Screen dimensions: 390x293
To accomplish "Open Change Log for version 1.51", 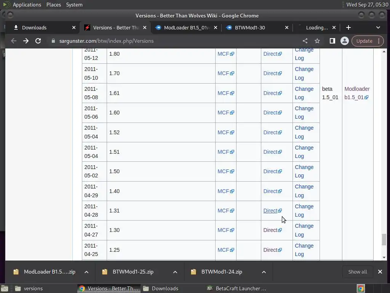I will [304, 152].
